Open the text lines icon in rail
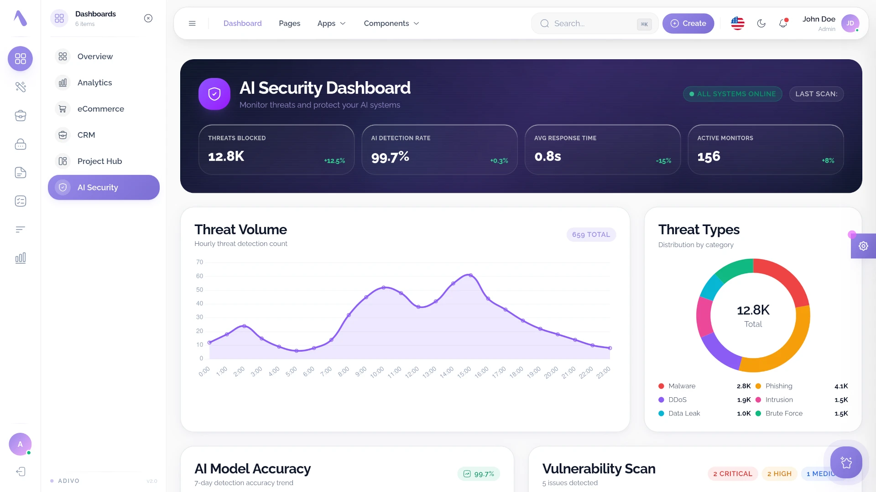The height and width of the screenshot is (492, 876). click(20, 229)
